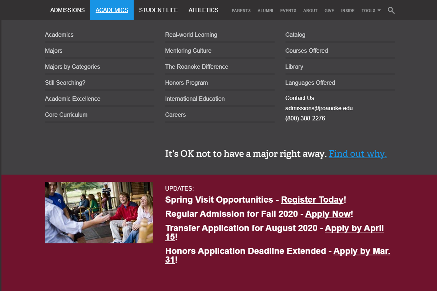Open the site search
Viewport: 437px width, 291px height.
(x=391, y=10)
